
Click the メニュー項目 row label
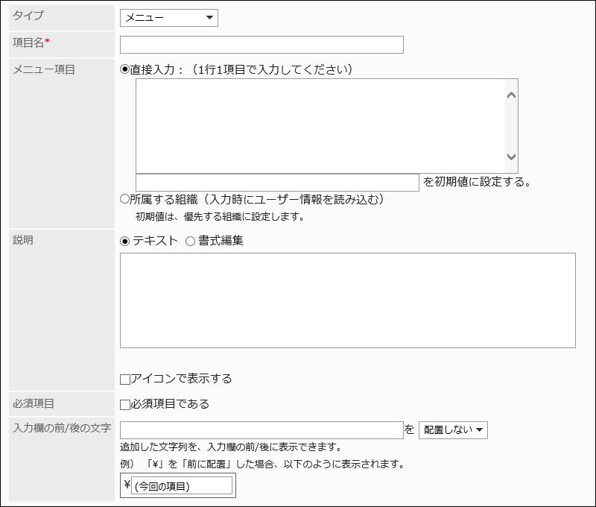click(x=44, y=70)
